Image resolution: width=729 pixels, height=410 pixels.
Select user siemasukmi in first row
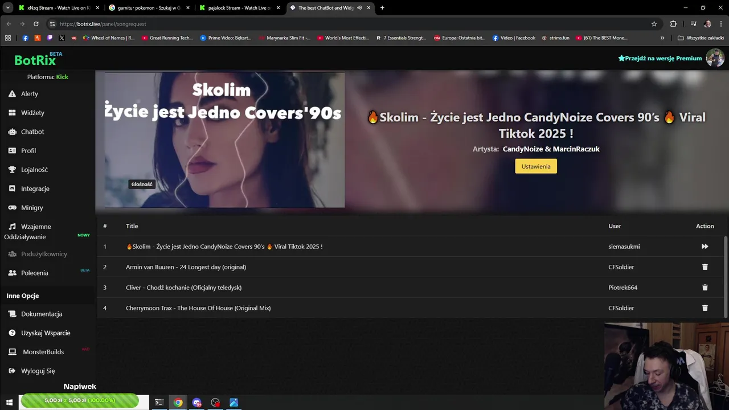pos(624,247)
